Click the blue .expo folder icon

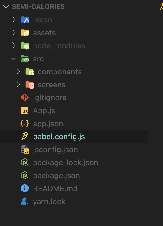[25, 19]
